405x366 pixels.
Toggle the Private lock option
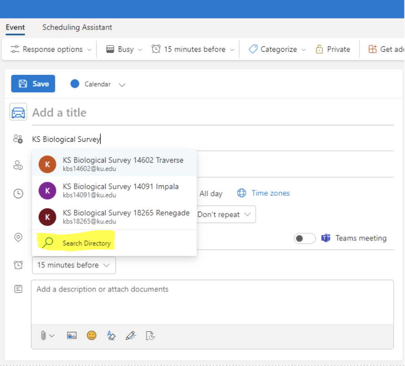pos(333,49)
